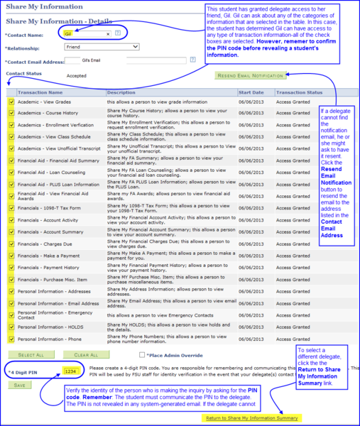Click the Clear All button
This screenshot has width=360, height=426.
click(x=87, y=355)
